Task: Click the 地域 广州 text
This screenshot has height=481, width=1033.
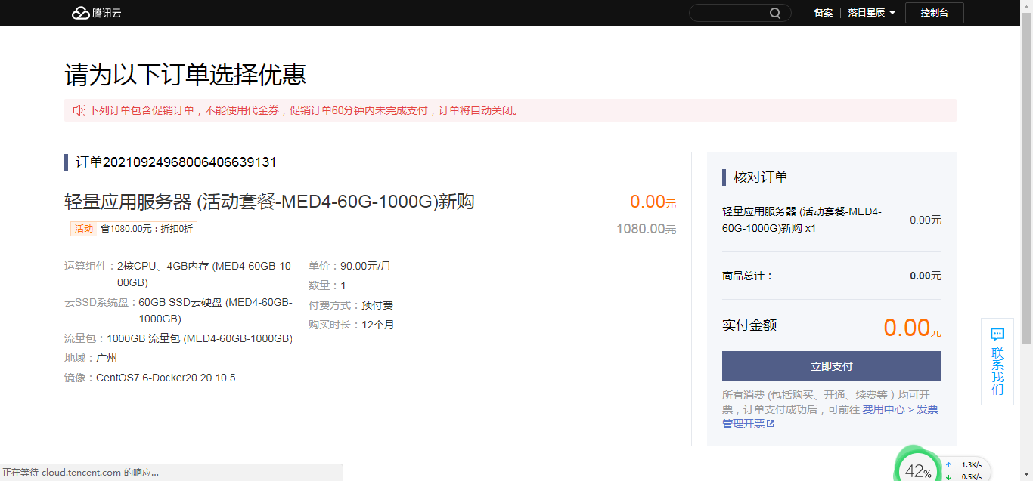Action: click(x=91, y=358)
